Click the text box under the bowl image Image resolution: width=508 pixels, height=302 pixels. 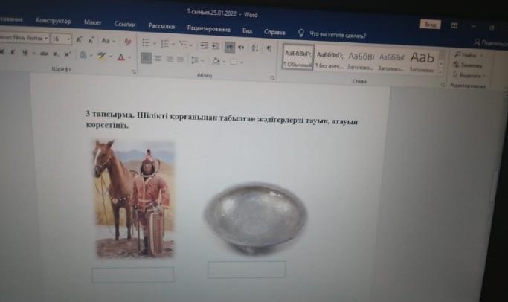246,269
